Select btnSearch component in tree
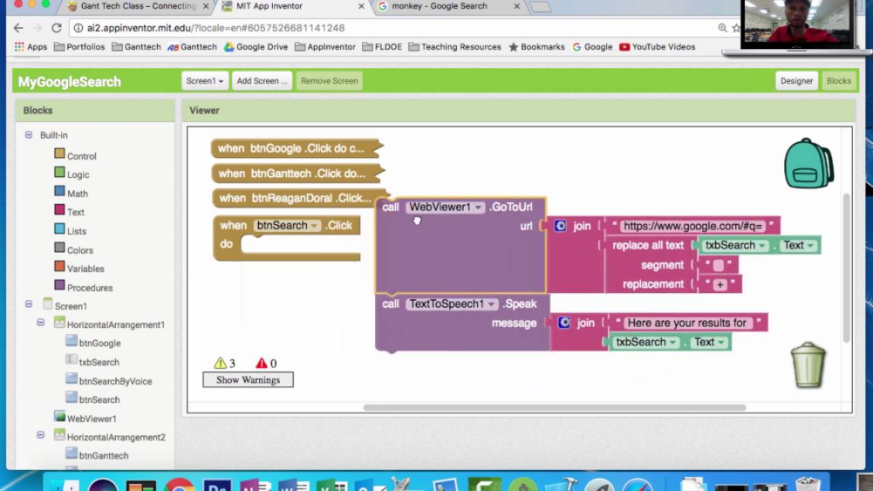873x491 pixels. coord(99,400)
